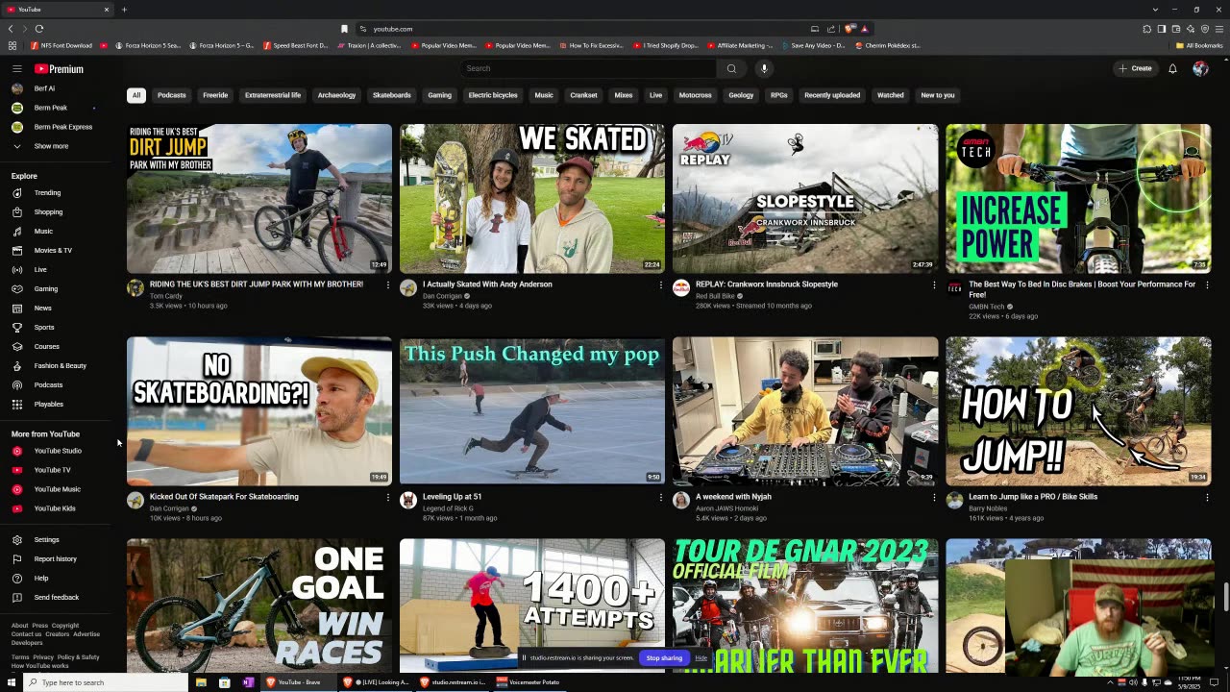Click the search magnifier button

click(731, 68)
